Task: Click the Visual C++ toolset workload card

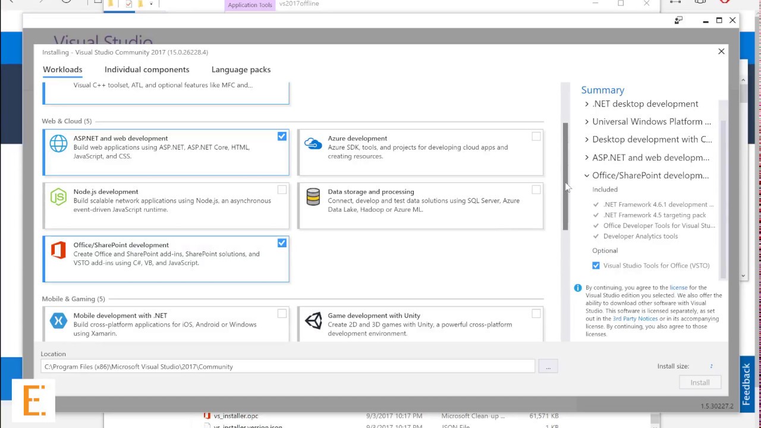Action: point(166,93)
